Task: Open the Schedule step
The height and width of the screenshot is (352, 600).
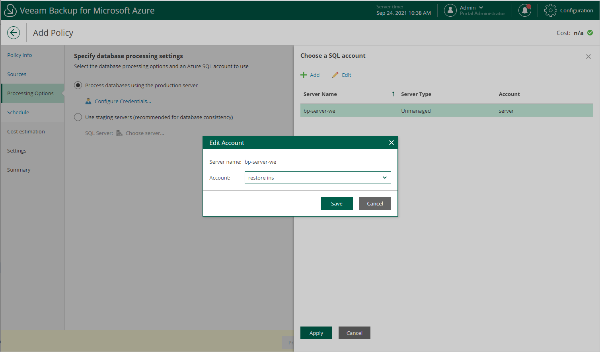Action: point(18,112)
